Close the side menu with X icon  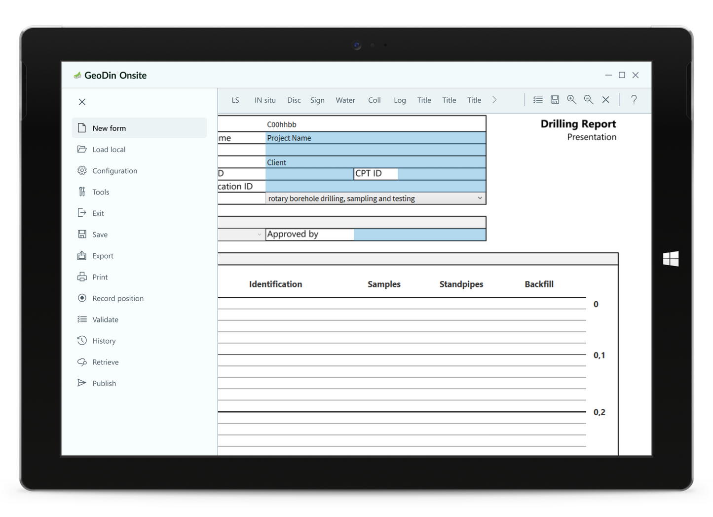tap(82, 102)
